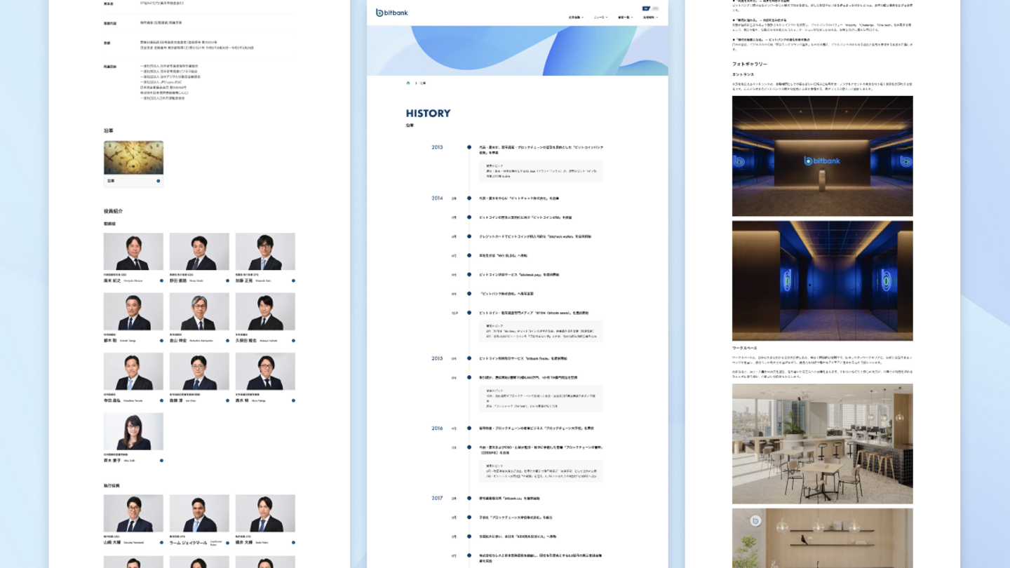Screen dimensions: 1010x568
Task: Open info icon beside ラーム ジェイクマール
Action: [x=227, y=543]
